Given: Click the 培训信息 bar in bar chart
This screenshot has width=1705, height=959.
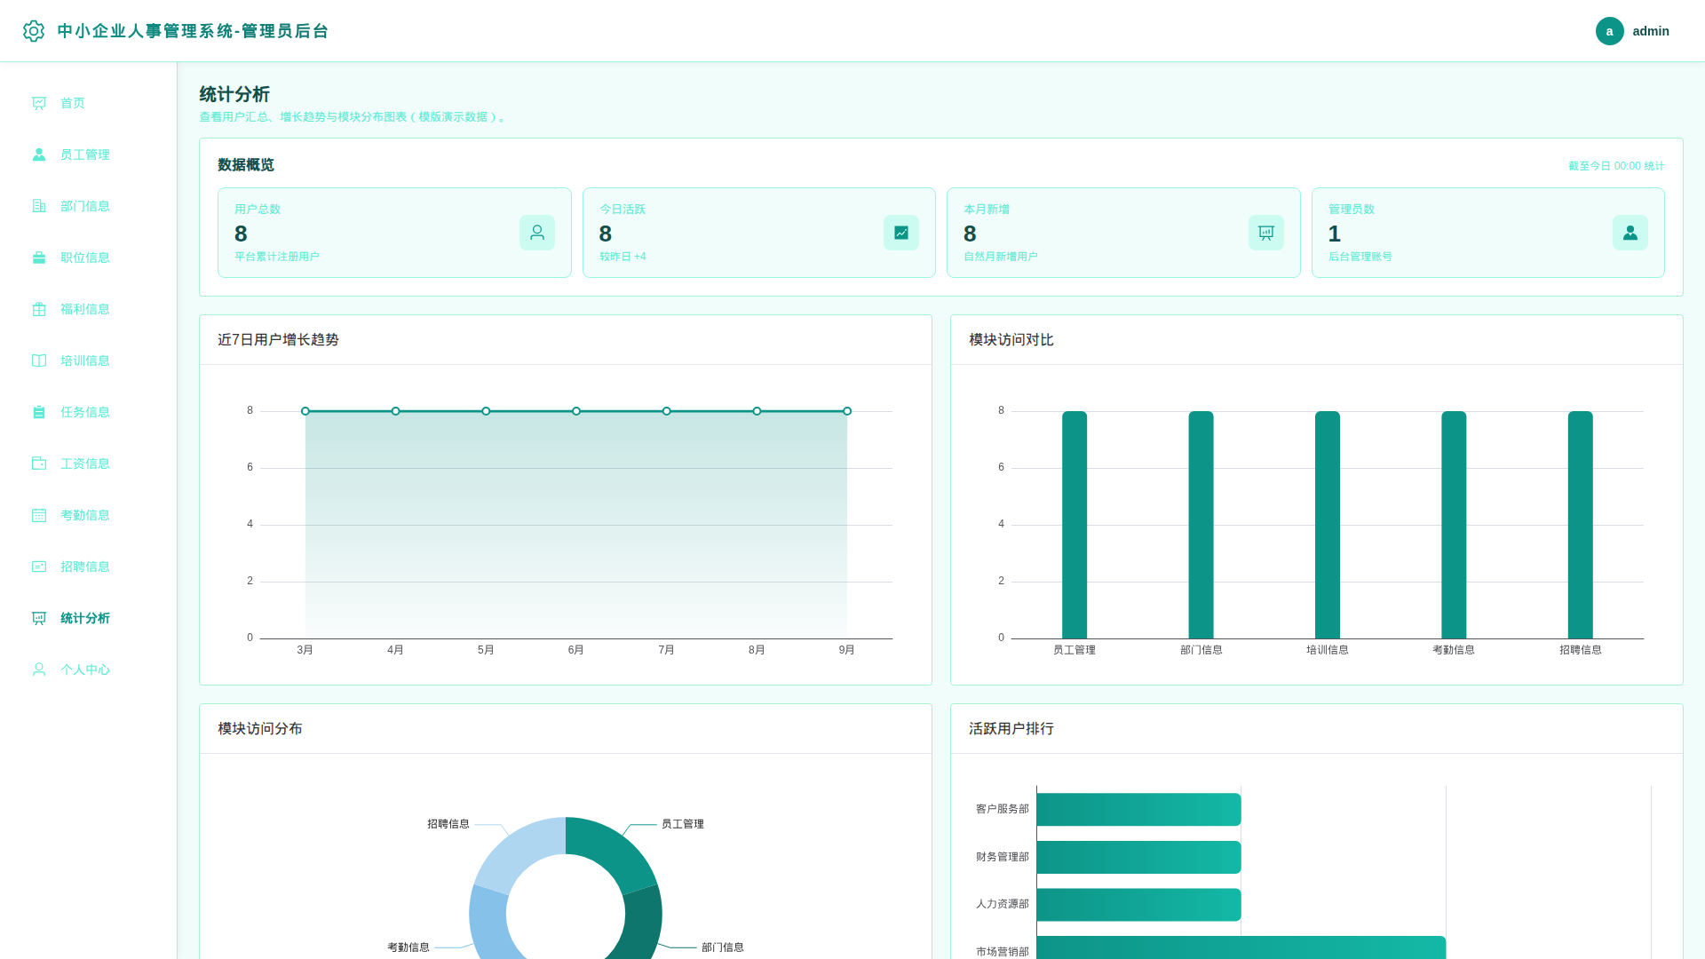Looking at the screenshot, I should (x=1328, y=525).
